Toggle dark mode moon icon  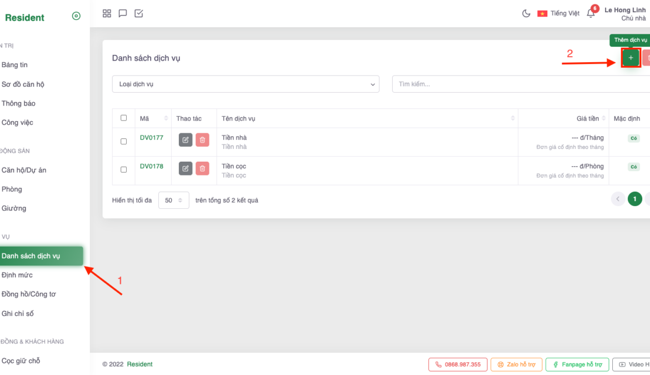click(526, 13)
